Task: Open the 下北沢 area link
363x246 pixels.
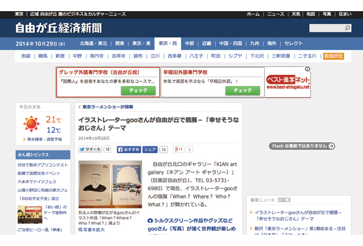Action: (x=257, y=56)
